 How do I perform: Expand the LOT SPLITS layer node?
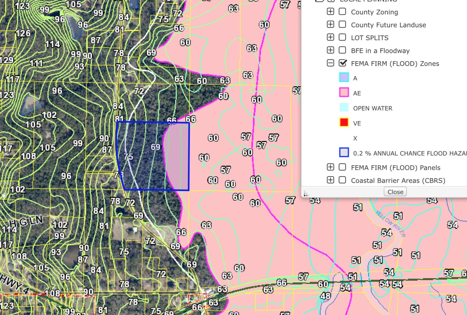pyautogui.click(x=330, y=37)
